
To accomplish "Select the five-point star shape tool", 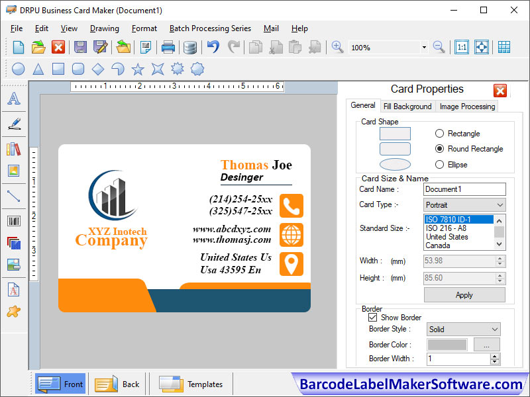I will click(138, 69).
